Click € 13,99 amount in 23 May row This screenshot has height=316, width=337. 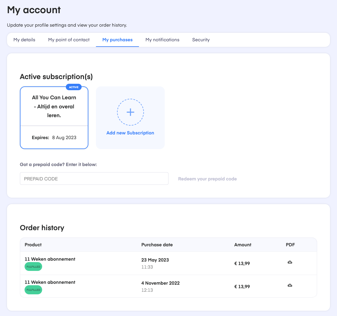click(242, 264)
